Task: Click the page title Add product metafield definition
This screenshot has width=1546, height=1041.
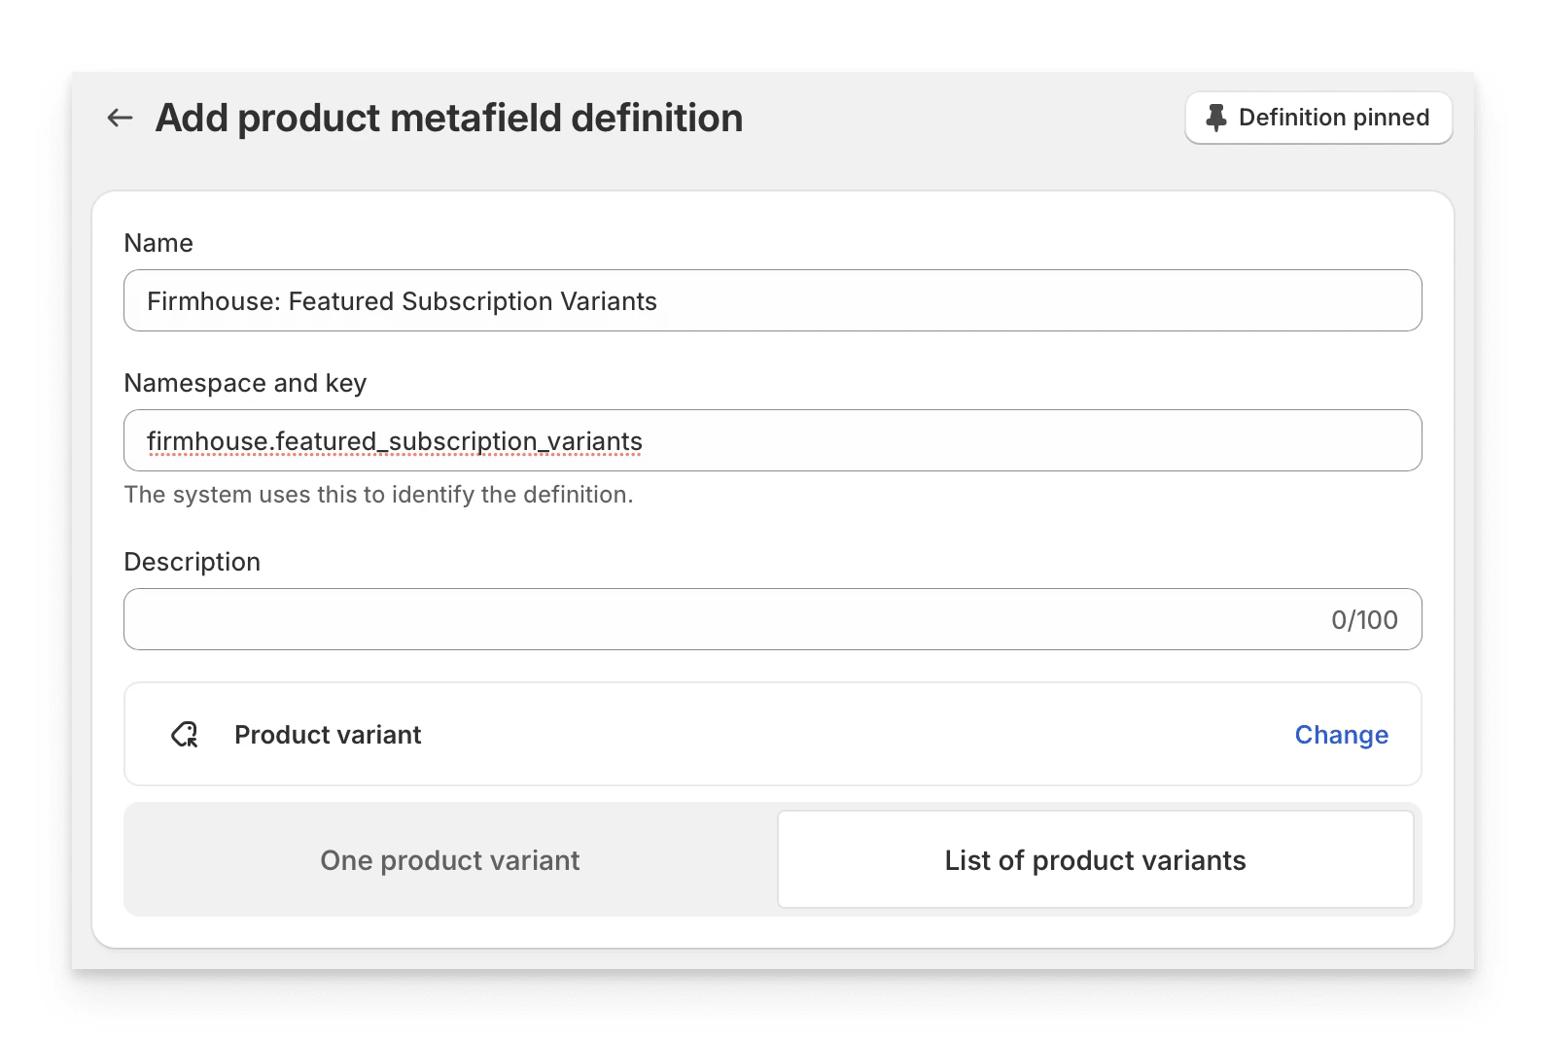Action: pyautogui.click(x=449, y=118)
